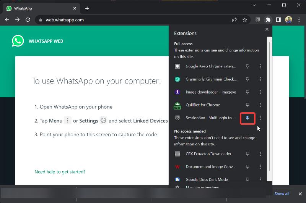The height and width of the screenshot is (203, 306).
Task: Click the WhatsApp logo in header
Action: coord(18,41)
